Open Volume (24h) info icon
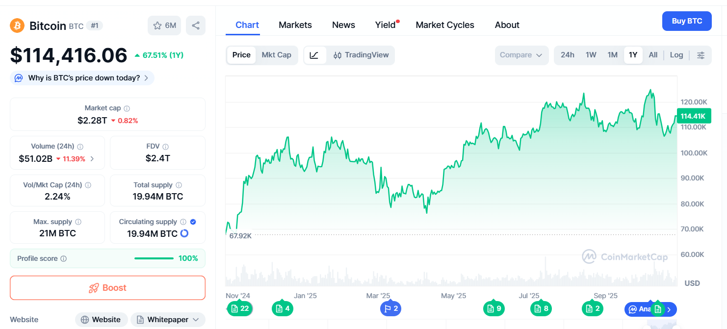Image resolution: width=727 pixels, height=329 pixels. coord(80,147)
